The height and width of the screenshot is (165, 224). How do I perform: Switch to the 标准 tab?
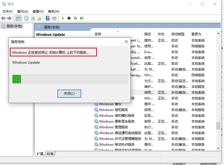tap(50, 154)
